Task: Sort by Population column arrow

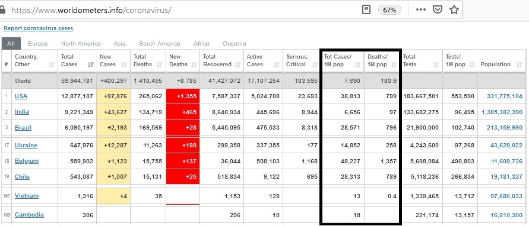Action: click(x=520, y=65)
